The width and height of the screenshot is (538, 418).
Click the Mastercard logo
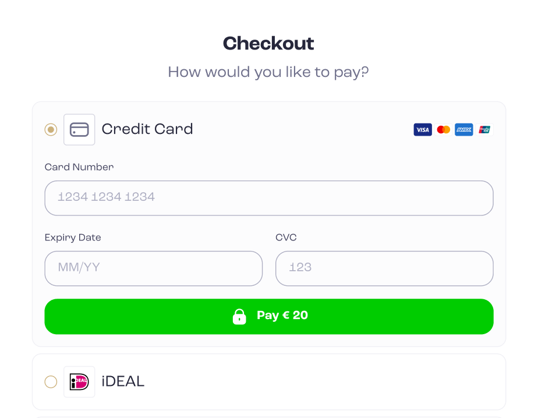pyautogui.click(x=443, y=130)
